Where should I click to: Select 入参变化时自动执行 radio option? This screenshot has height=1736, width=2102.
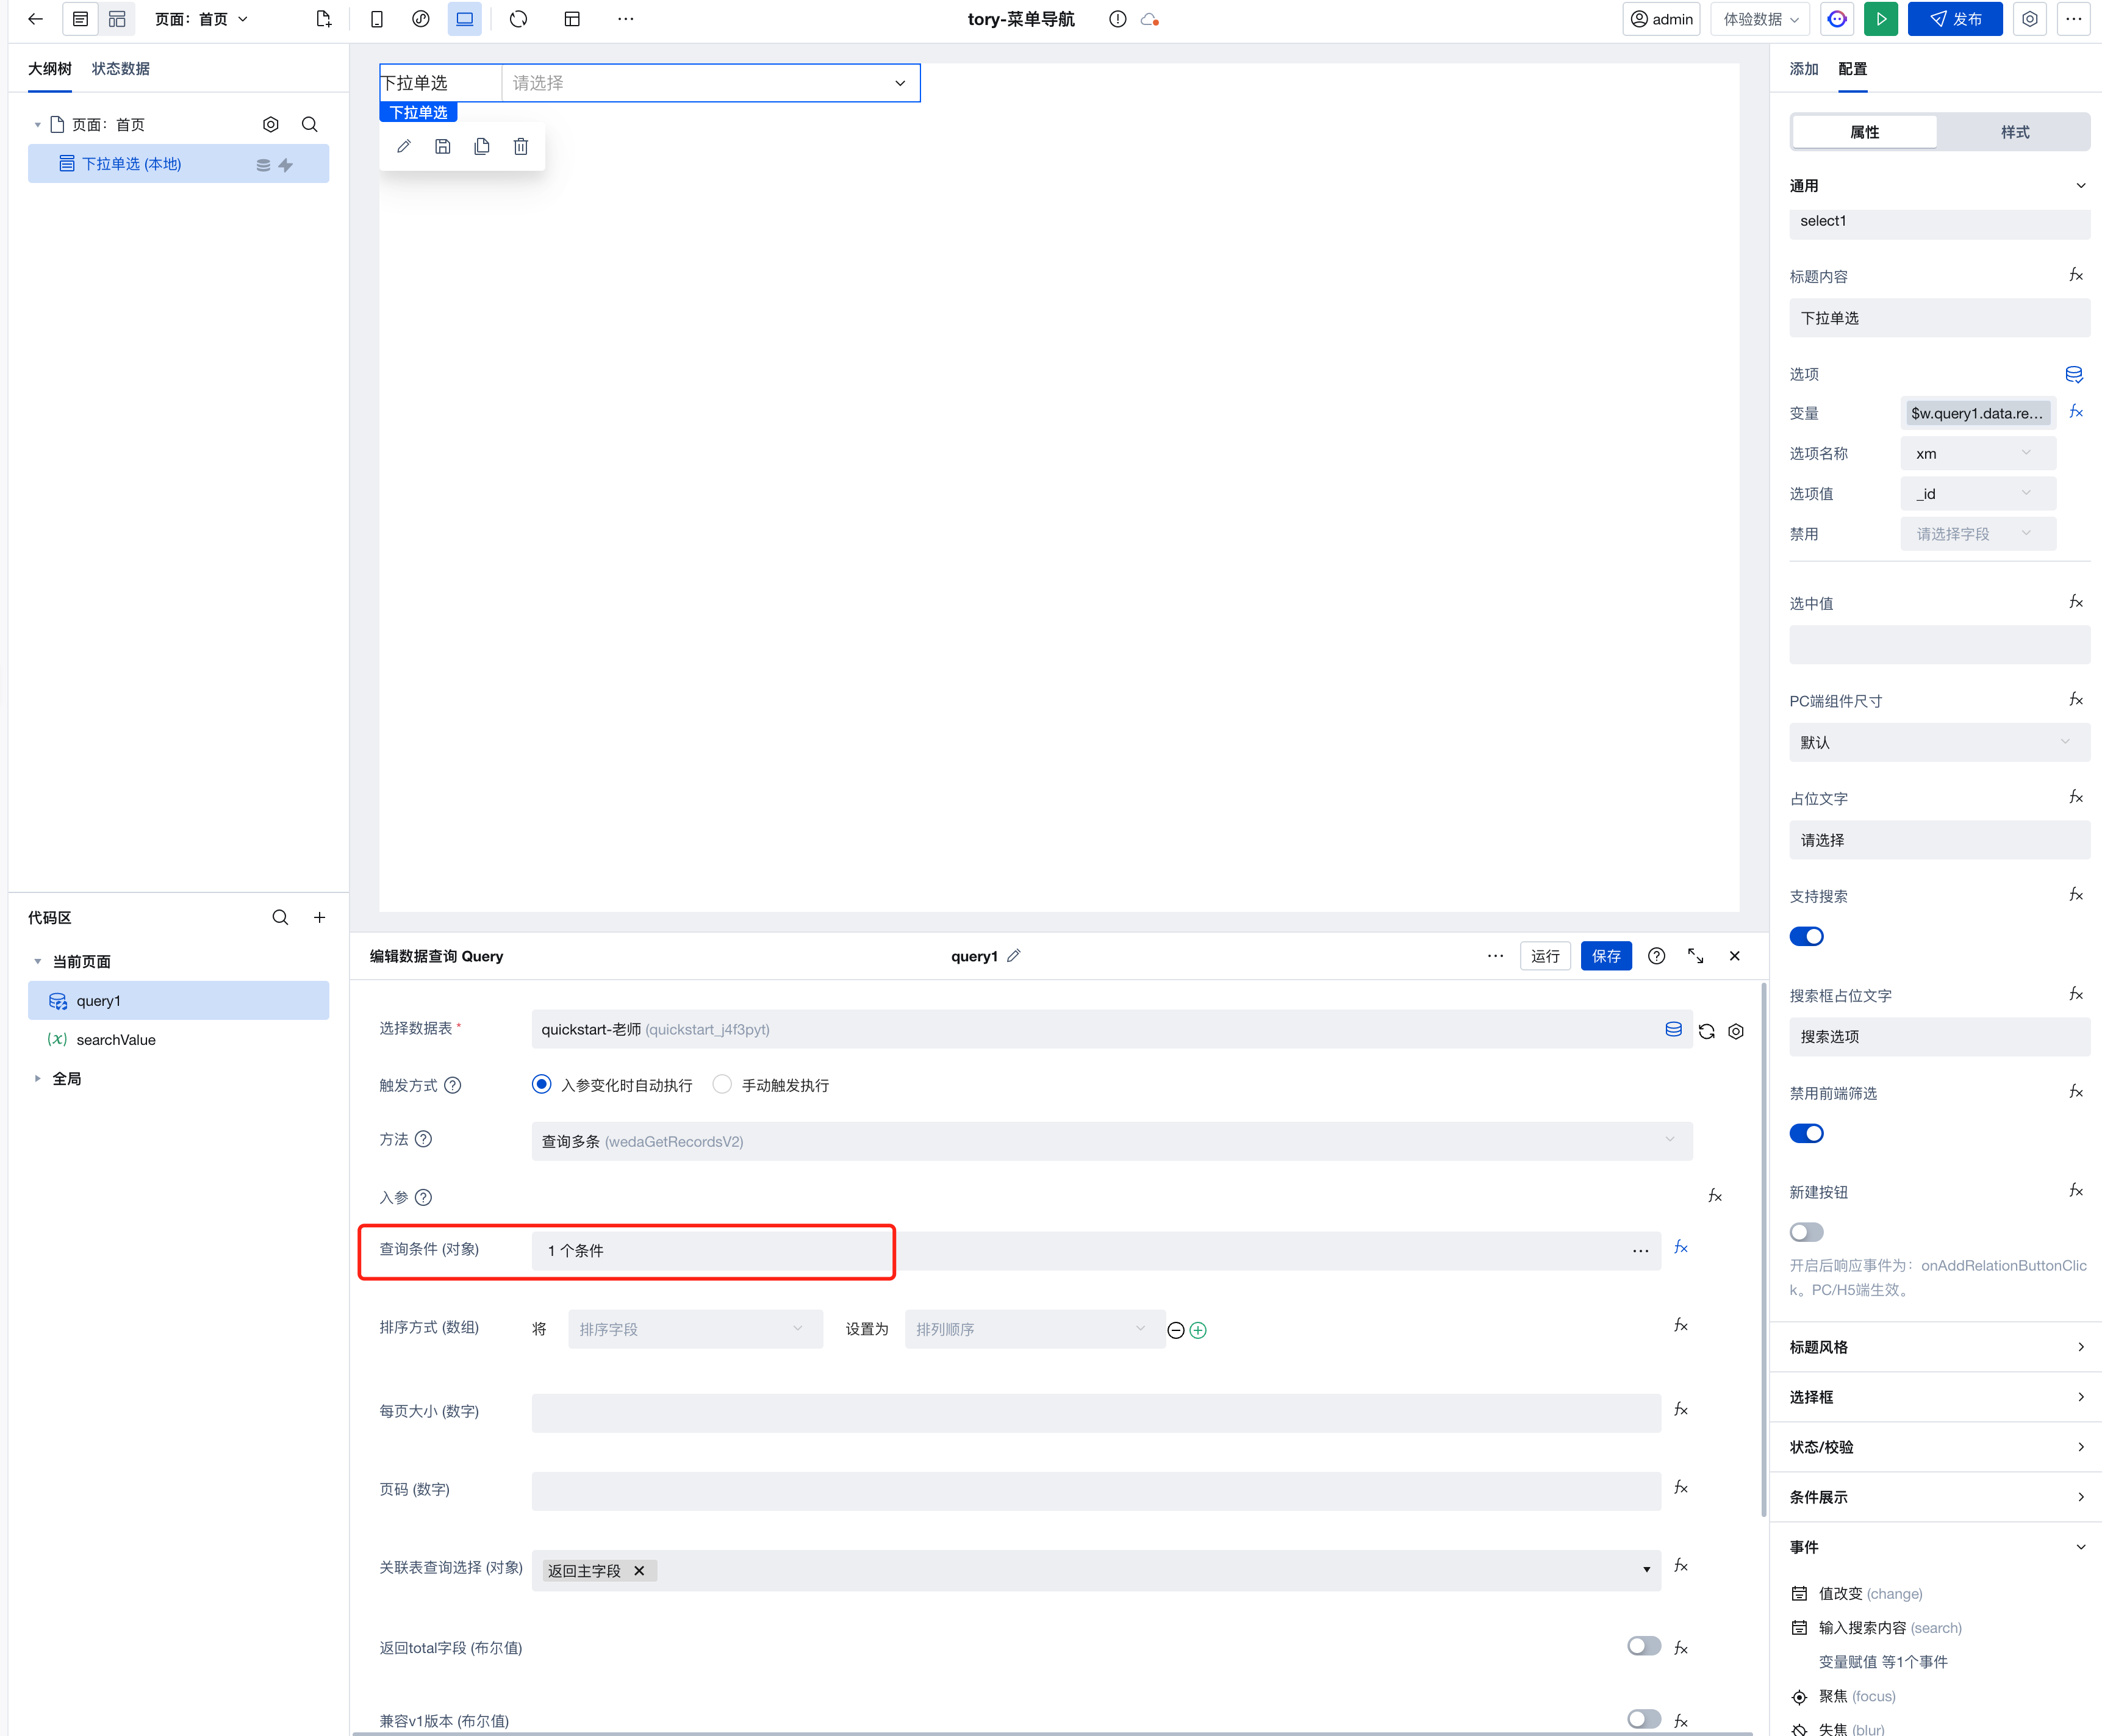[541, 1084]
